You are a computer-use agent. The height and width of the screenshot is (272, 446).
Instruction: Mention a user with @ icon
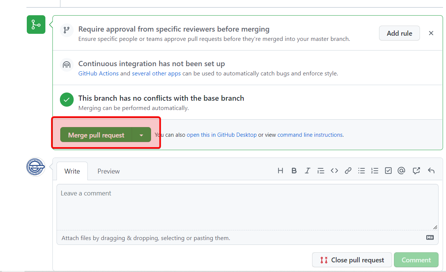[401, 171]
